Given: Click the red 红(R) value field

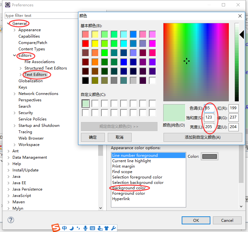Looking at the screenshot, I should (x=234, y=108).
